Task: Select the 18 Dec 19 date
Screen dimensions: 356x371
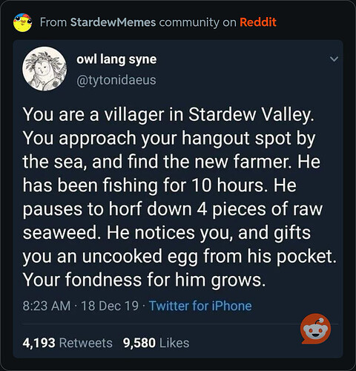Action: pos(110,306)
